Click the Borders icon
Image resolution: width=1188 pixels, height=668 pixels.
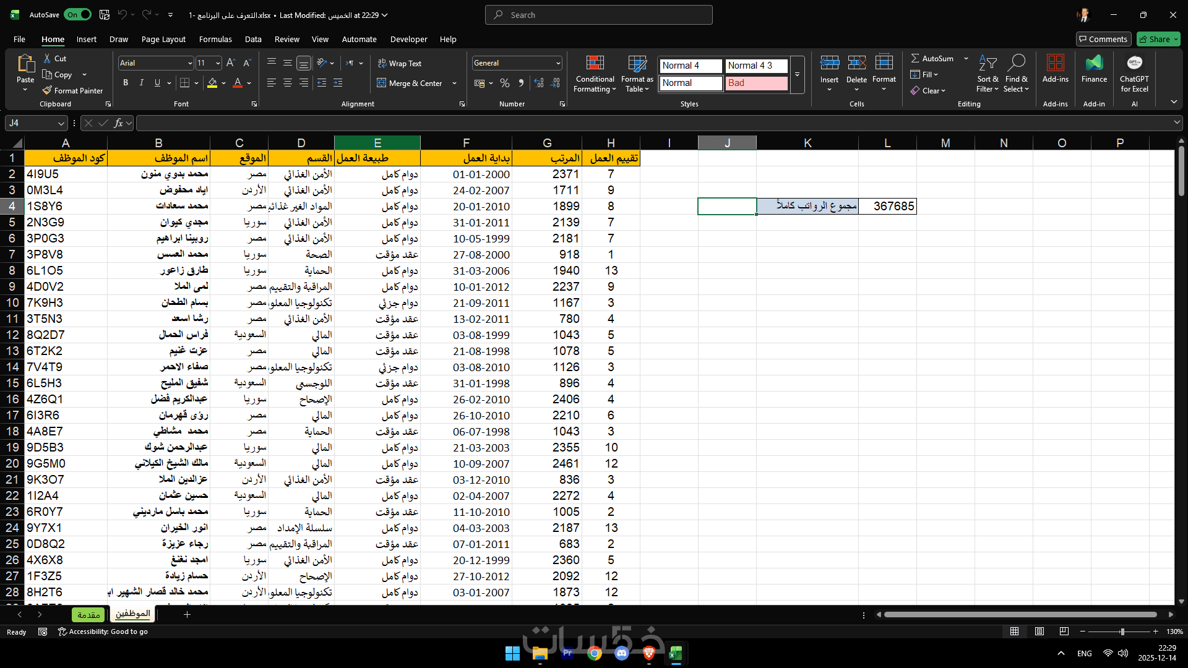[184, 83]
